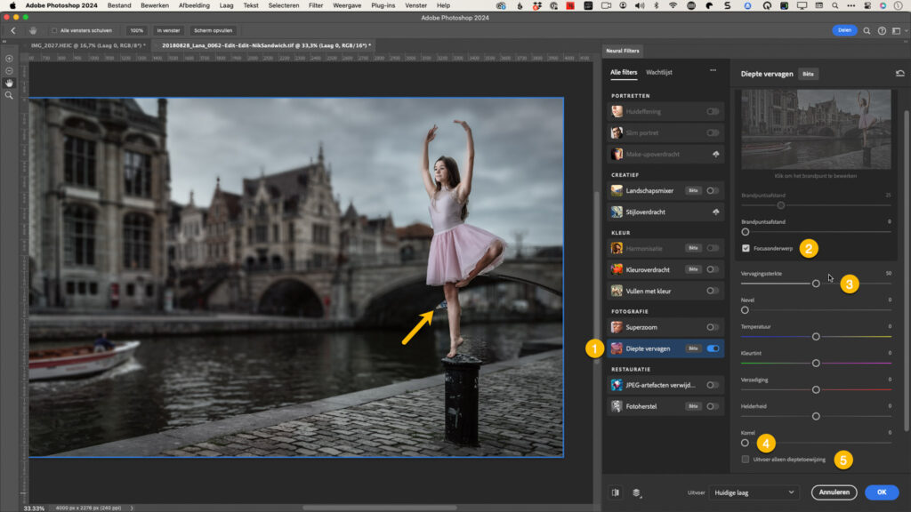
Task: Click the zoom-out minus tool icon
Action: (x=9, y=71)
